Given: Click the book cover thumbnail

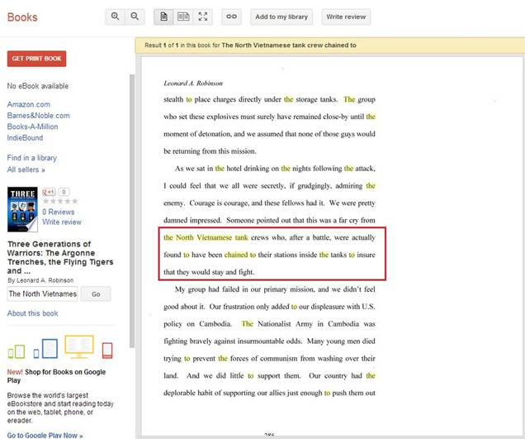Looking at the screenshot, I should click(22, 209).
